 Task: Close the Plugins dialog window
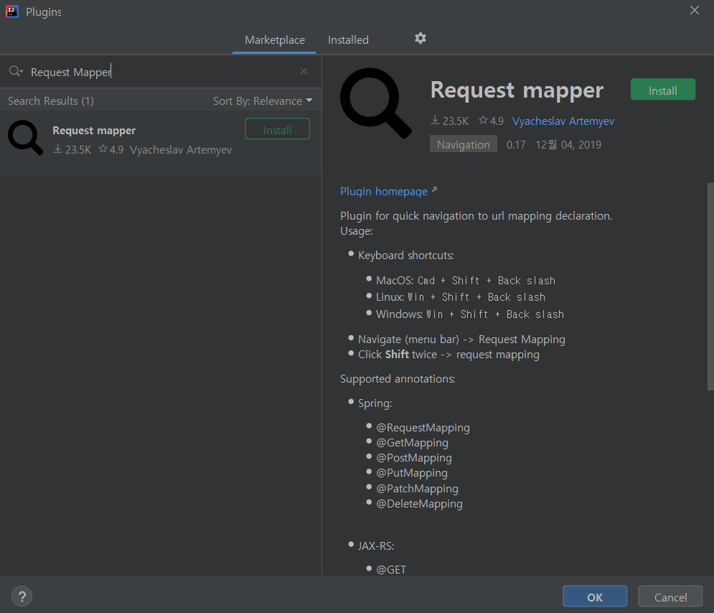[695, 10]
